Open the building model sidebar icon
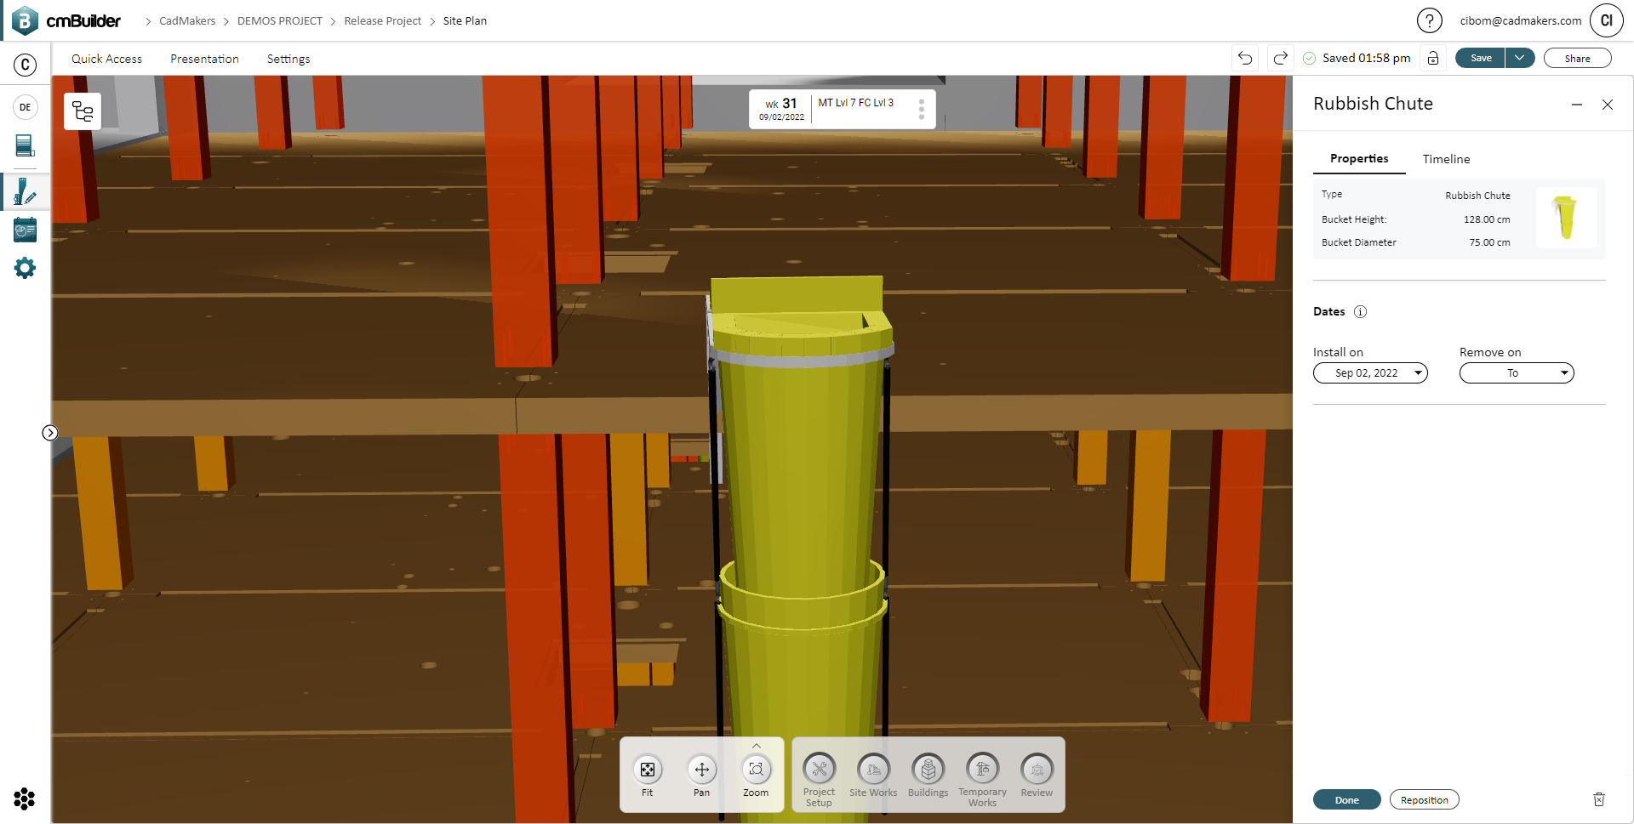This screenshot has height=824, width=1634. [26, 145]
